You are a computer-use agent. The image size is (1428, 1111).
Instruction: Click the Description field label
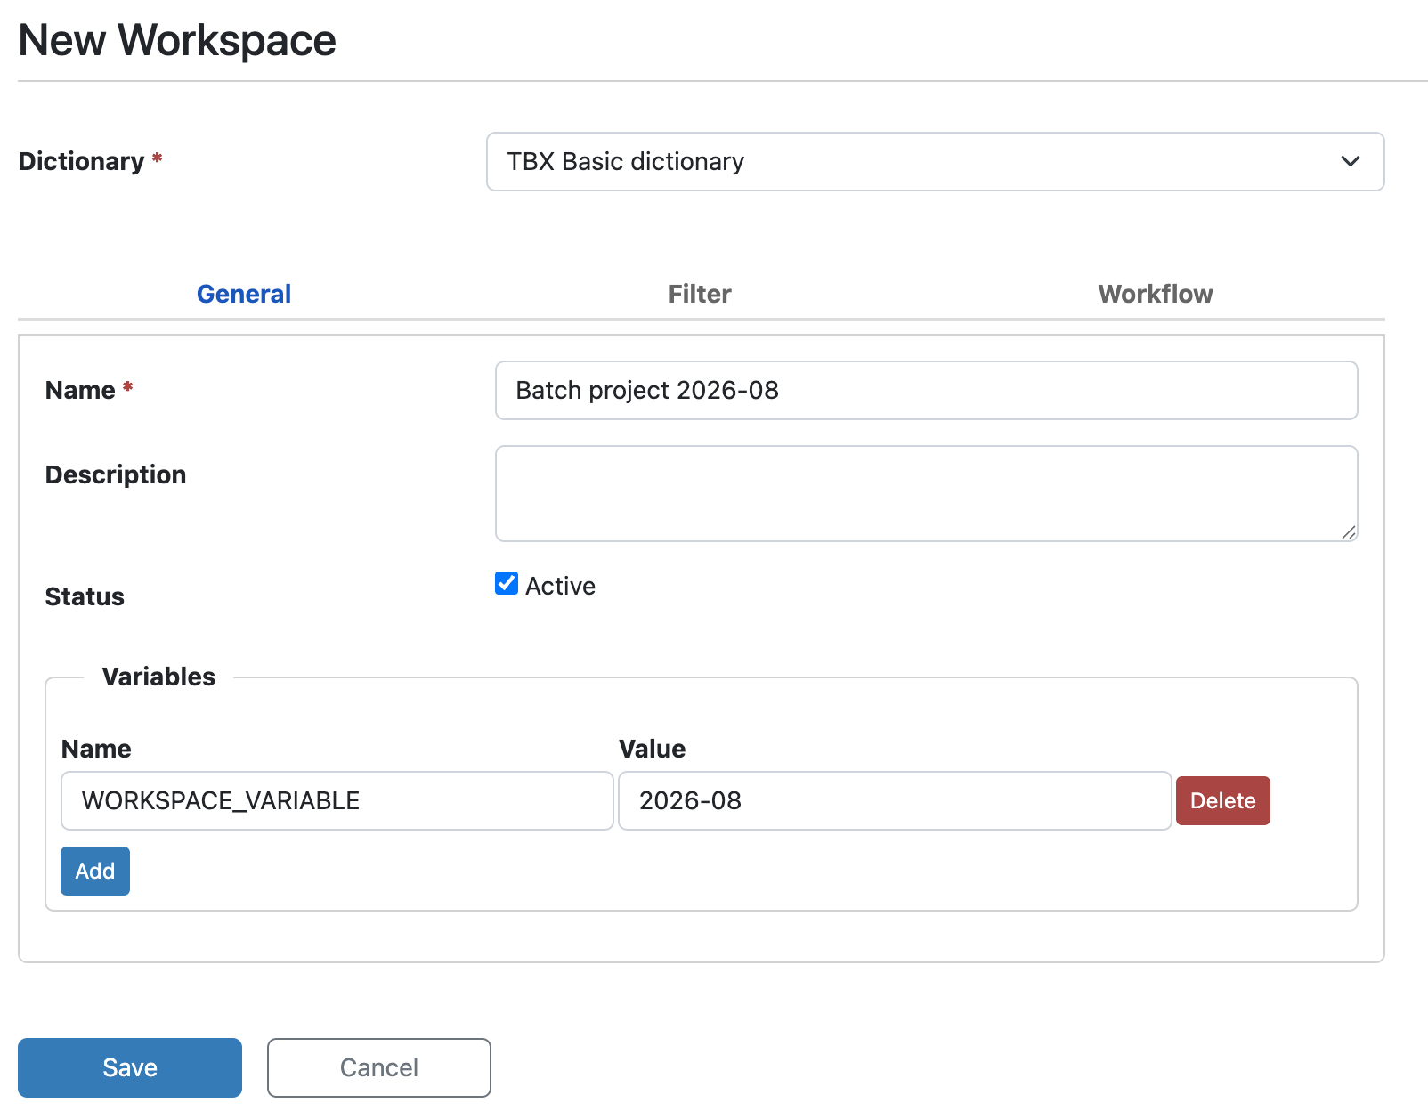click(116, 474)
